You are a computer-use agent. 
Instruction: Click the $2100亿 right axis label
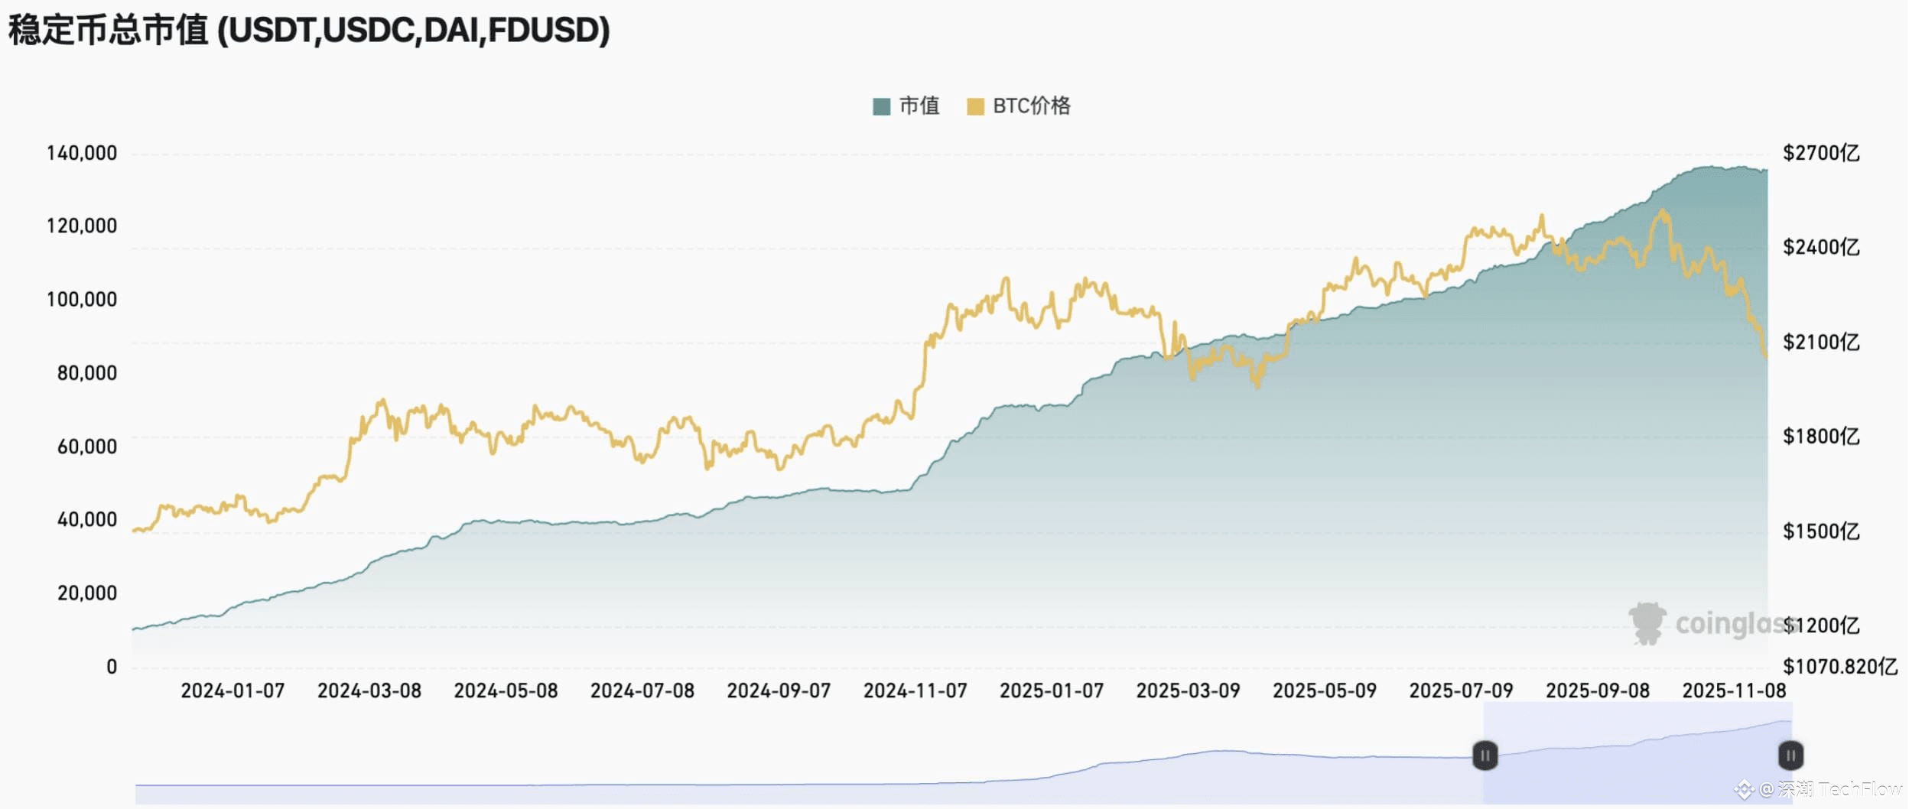pos(1821,342)
